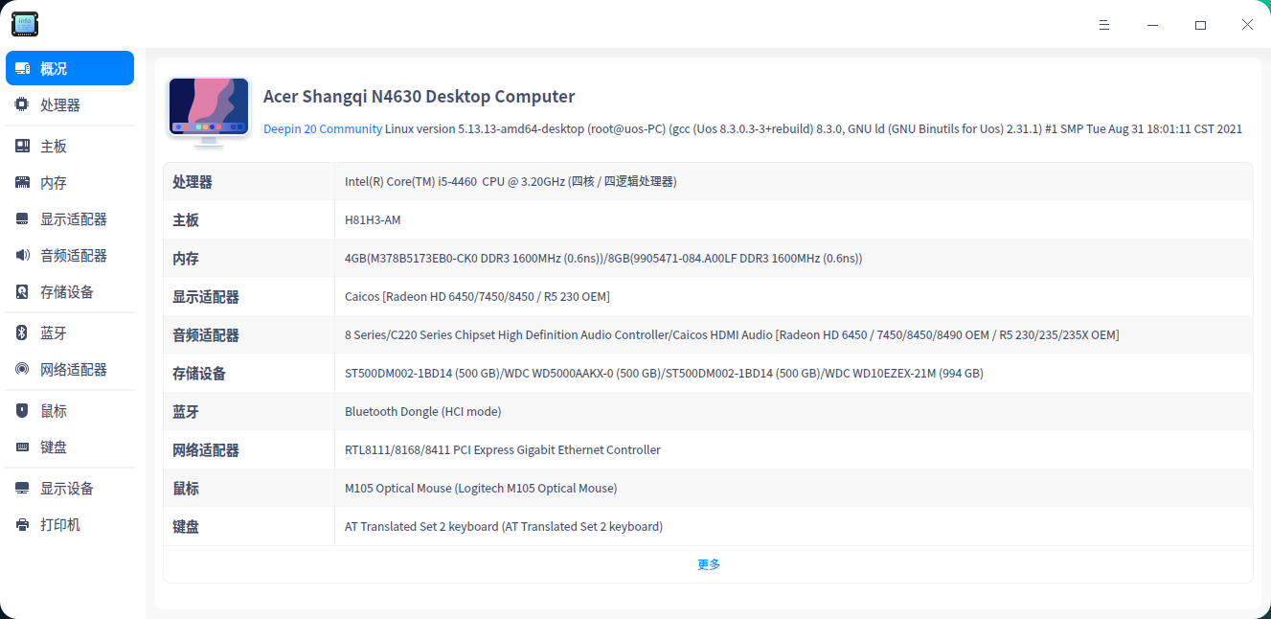The image size is (1271, 619).
Task: Click the ST500DM002 storage devices value
Action: pyautogui.click(x=664, y=373)
